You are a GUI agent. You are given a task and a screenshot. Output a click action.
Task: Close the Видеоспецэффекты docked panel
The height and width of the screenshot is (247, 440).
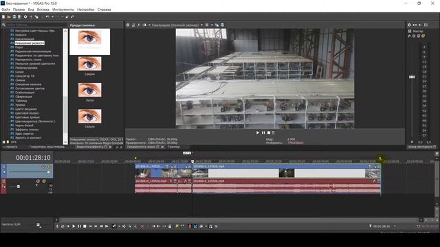pos(110,147)
